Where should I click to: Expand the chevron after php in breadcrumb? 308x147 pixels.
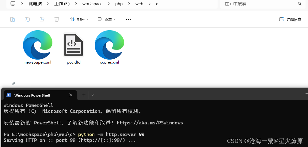point(129,4)
